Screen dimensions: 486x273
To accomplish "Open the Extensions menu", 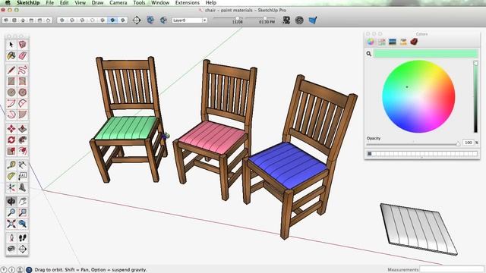I will click(188, 3).
